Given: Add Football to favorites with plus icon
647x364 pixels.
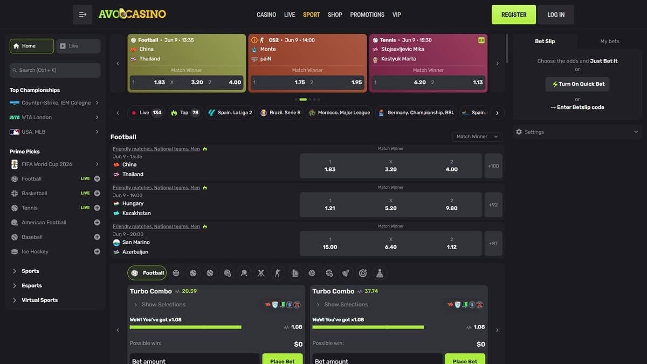Looking at the screenshot, I should coord(97,178).
